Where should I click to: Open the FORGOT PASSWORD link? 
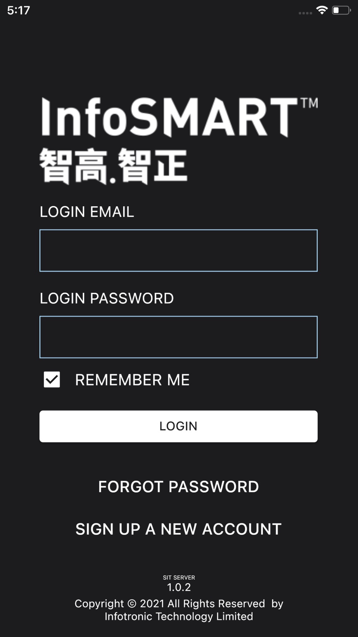click(179, 487)
